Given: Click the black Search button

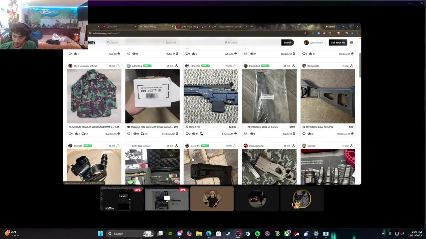Looking at the screenshot, I should coord(288,42).
